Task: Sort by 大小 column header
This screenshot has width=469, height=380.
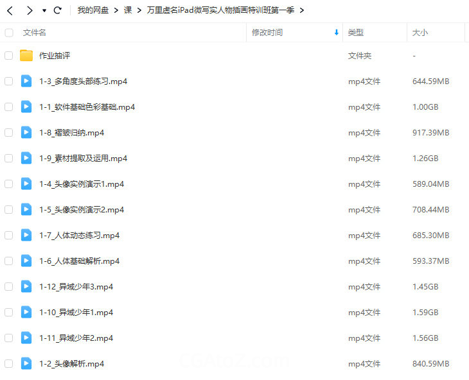Action: (420, 32)
